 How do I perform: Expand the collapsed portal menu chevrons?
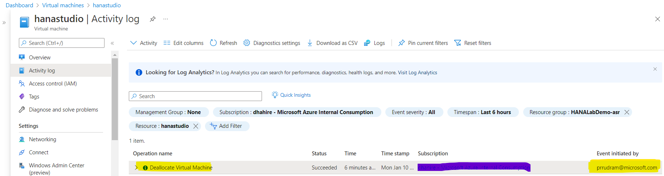click(x=4, y=22)
